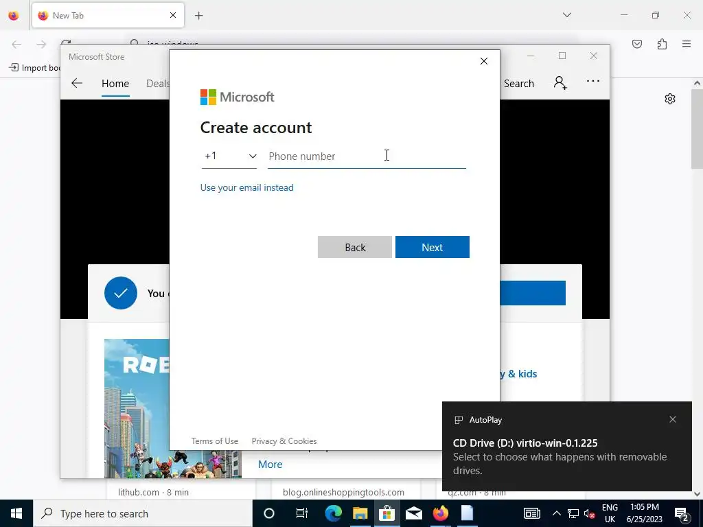Open Firefox new tab settings gear
This screenshot has height=527, width=703.
[x=670, y=99]
